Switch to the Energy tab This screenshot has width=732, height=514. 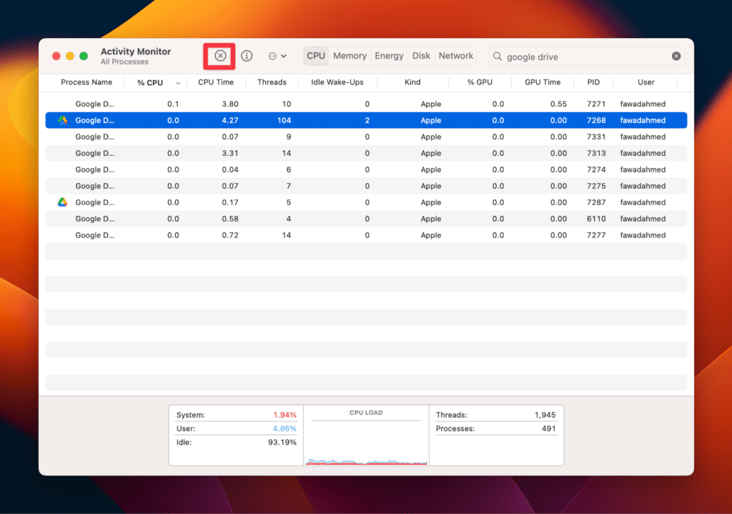(389, 56)
